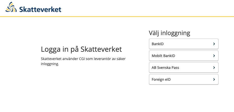Click the Skatteverket swirl logo icon
The width and height of the screenshot is (234, 112).
11,7
